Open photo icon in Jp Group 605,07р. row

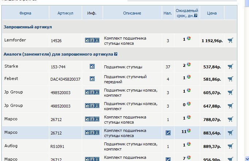coord(87,92)
